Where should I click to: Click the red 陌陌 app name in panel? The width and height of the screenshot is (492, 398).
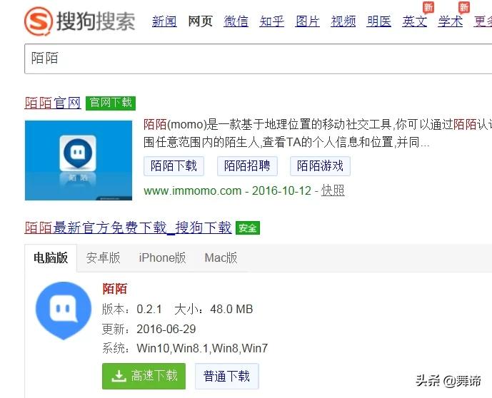[x=114, y=289]
